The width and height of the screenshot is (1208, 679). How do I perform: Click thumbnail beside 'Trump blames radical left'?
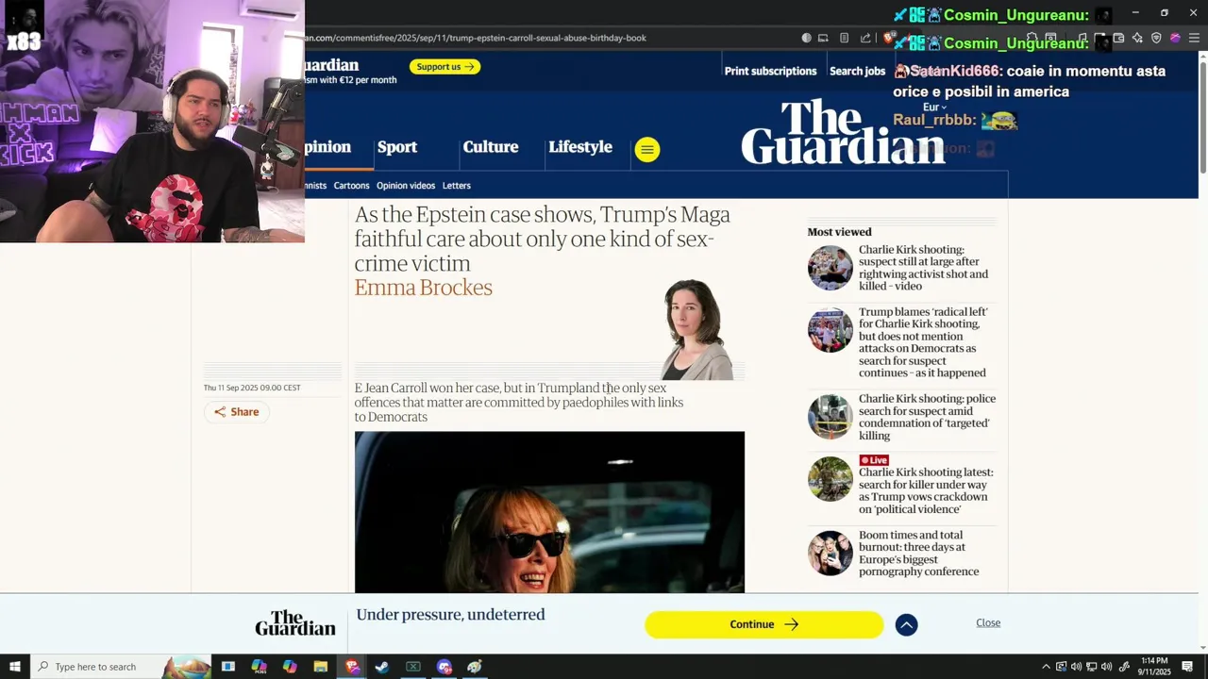[x=830, y=330]
